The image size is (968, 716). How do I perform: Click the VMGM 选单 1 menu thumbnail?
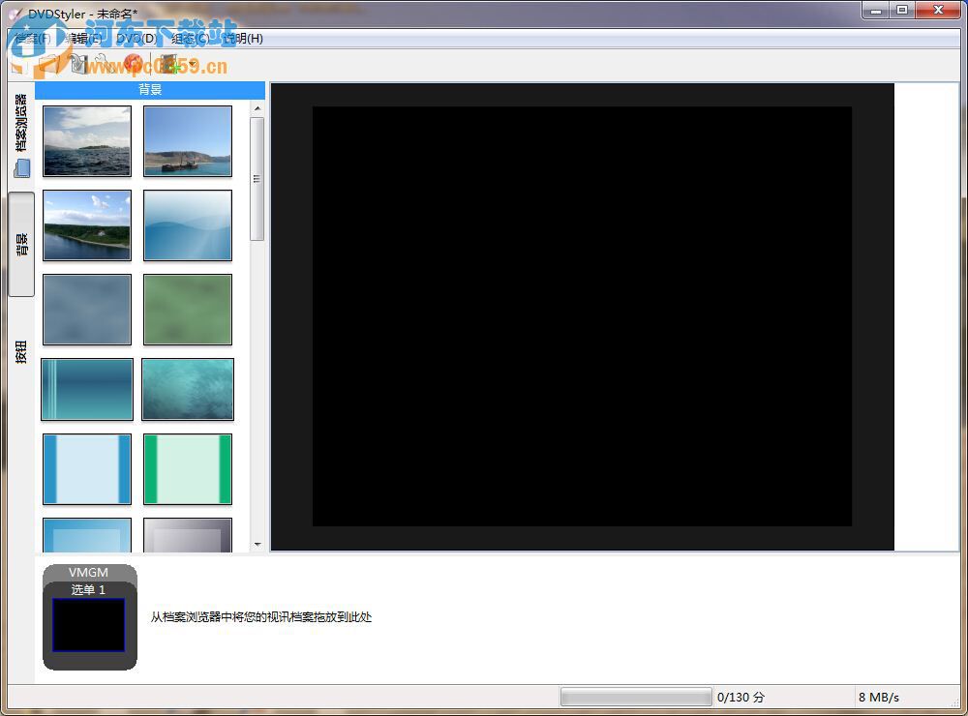point(88,624)
